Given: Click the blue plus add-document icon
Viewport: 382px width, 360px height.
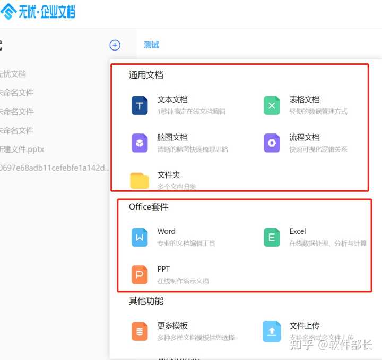Looking at the screenshot, I should (115, 45).
